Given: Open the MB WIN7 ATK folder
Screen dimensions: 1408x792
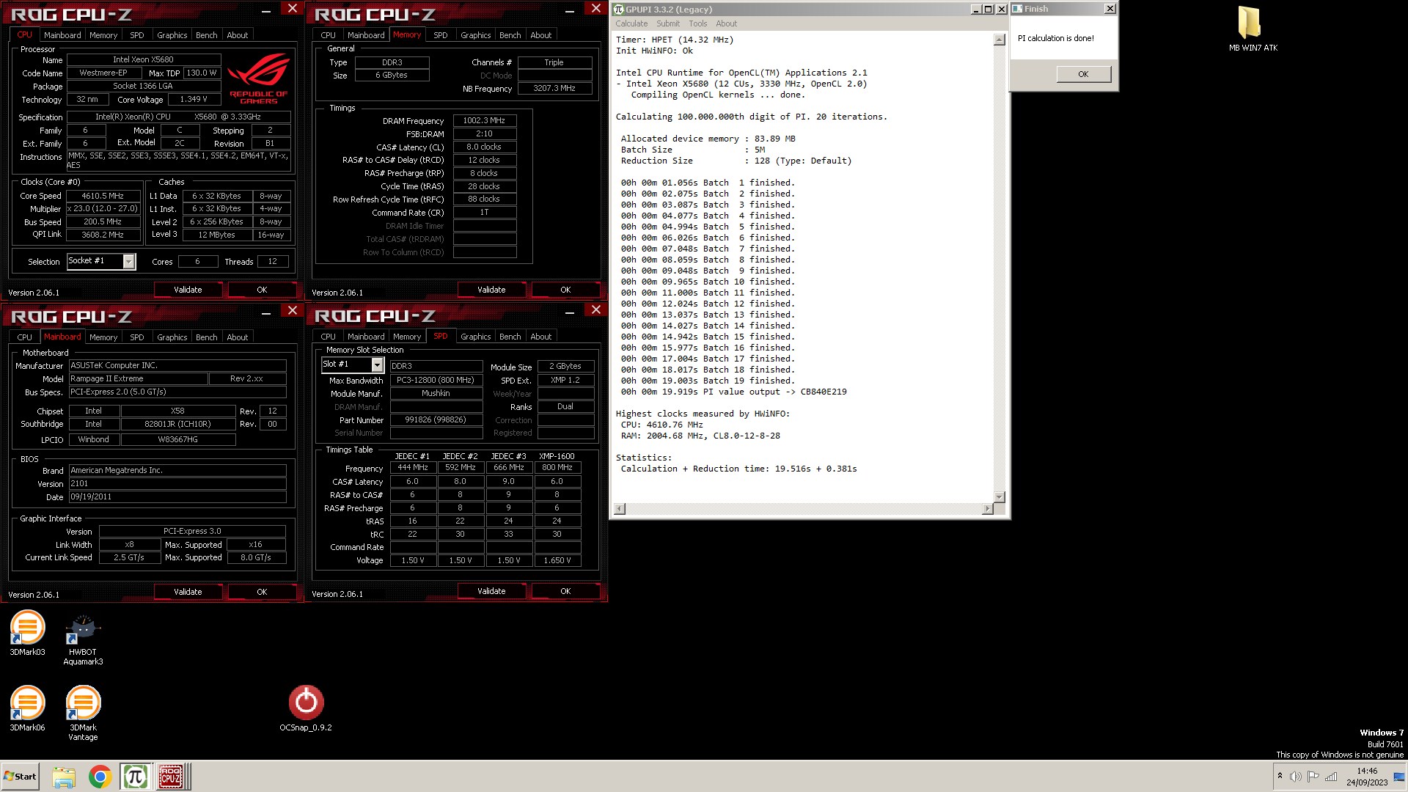Looking at the screenshot, I should click(1253, 29).
